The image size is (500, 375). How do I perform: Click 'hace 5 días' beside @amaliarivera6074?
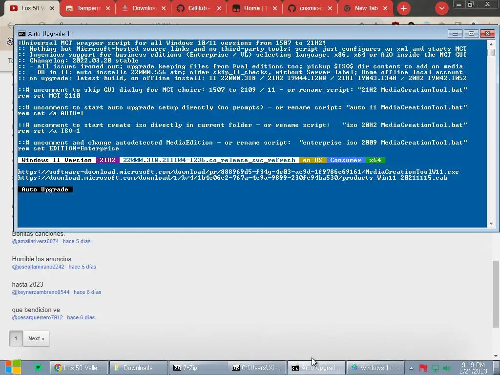(x=77, y=241)
